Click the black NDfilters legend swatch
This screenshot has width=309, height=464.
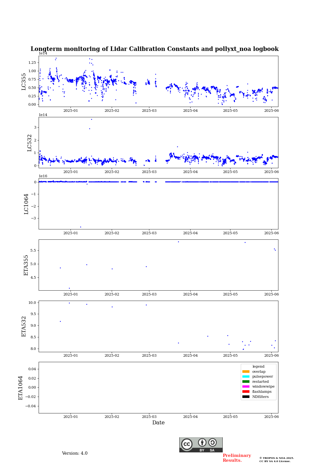[246, 397]
